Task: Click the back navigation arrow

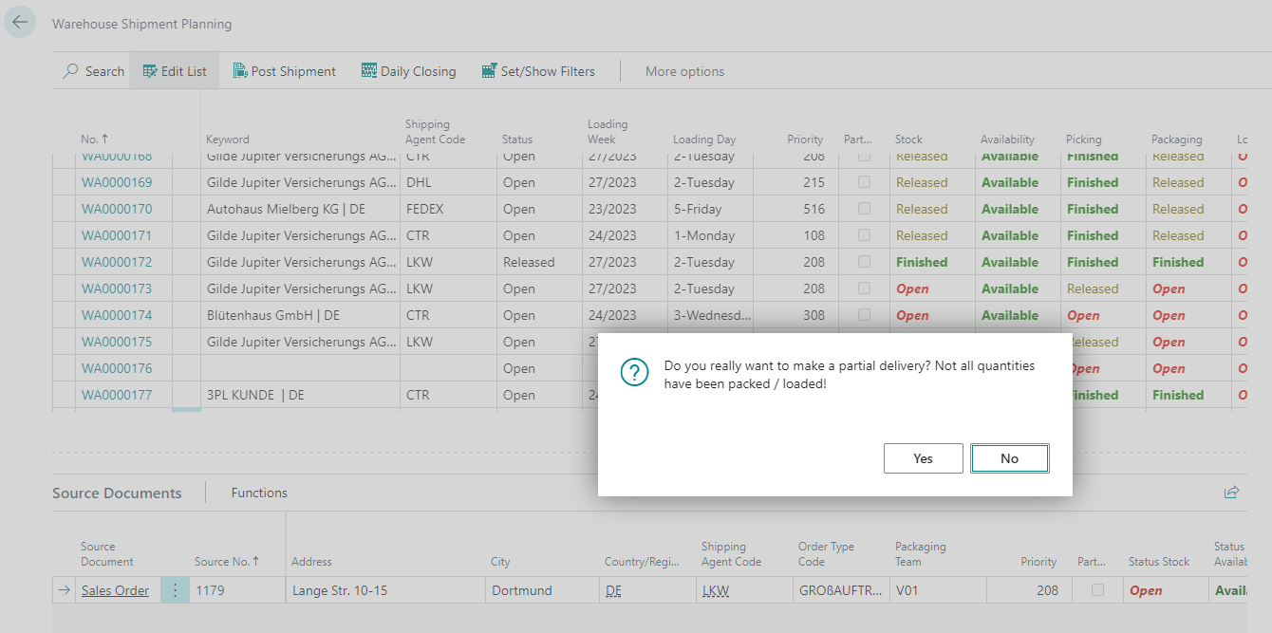Action: 20,22
